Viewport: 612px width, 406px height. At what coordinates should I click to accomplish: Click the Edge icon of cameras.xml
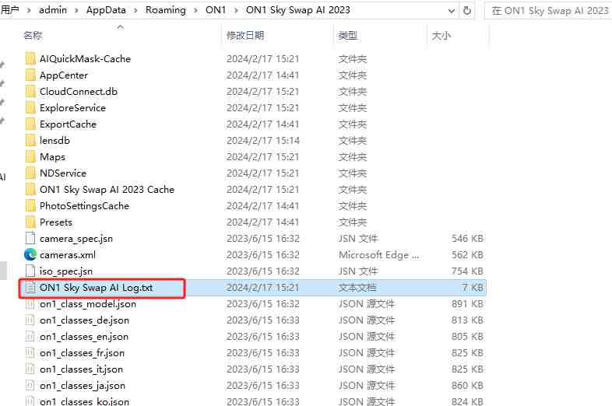[x=30, y=254]
